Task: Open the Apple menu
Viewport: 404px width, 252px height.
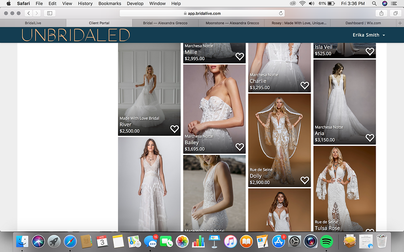Action: pyautogui.click(x=8, y=3)
